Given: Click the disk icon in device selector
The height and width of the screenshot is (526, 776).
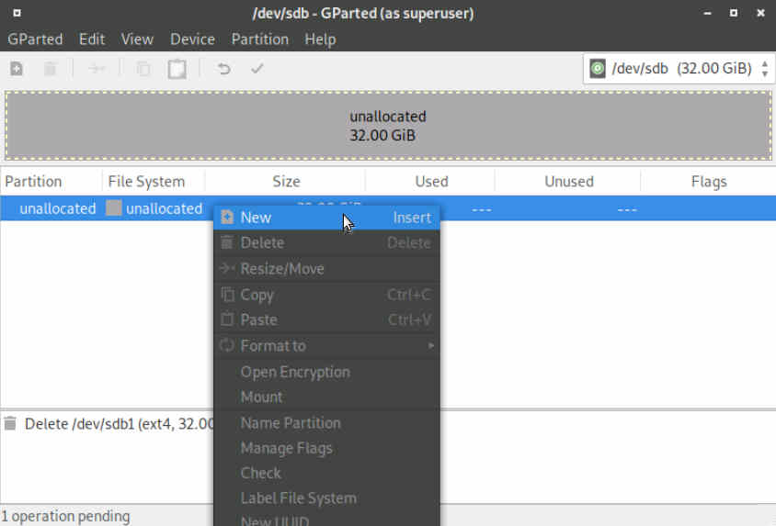Looking at the screenshot, I should [x=598, y=69].
